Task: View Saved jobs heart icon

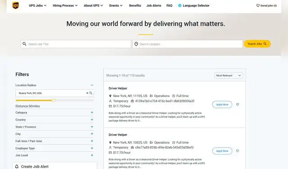Action: tap(258, 5)
